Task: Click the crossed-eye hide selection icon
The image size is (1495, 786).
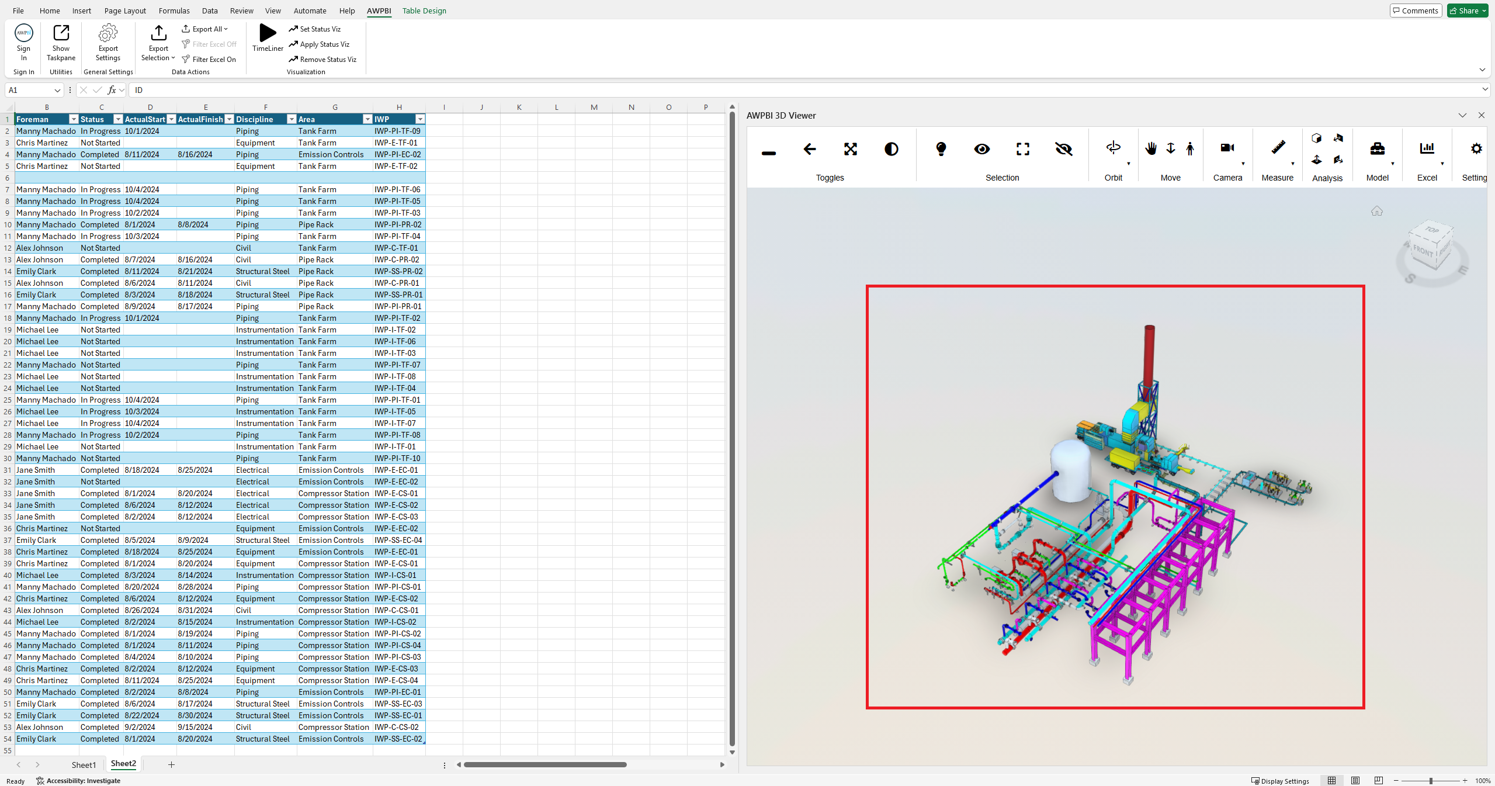Action: (x=1064, y=149)
